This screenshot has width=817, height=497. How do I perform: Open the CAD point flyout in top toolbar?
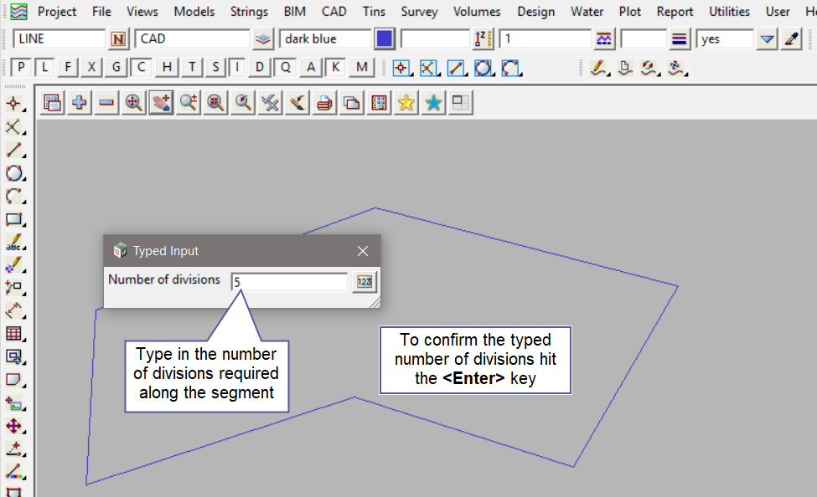tap(401, 68)
